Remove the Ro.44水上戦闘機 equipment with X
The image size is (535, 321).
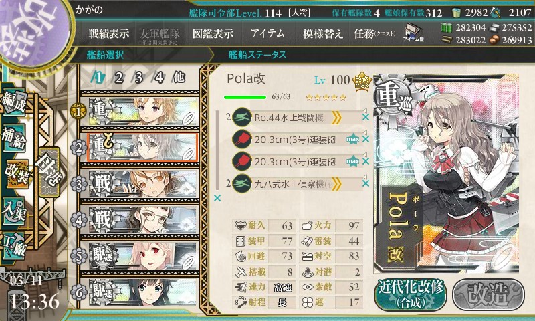[x=365, y=118]
